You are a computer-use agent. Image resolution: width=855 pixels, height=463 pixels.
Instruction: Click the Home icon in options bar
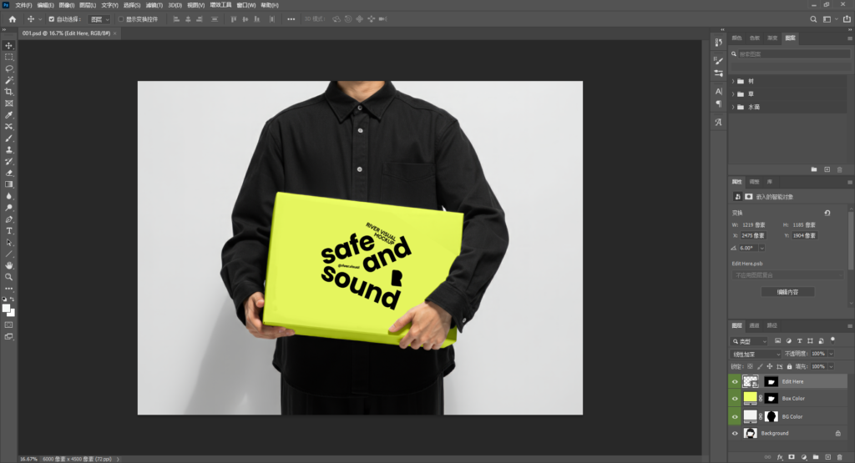(12, 19)
